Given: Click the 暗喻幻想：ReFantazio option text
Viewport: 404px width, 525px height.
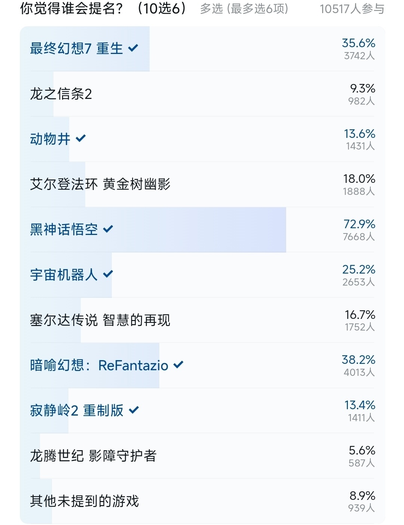Looking at the screenshot, I should pyautogui.click(x=99, y=365).
